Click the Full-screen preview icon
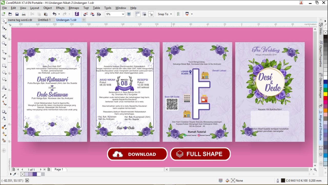Image resolution: width=328 pixels, height=185 pixels. pos(129,14)
